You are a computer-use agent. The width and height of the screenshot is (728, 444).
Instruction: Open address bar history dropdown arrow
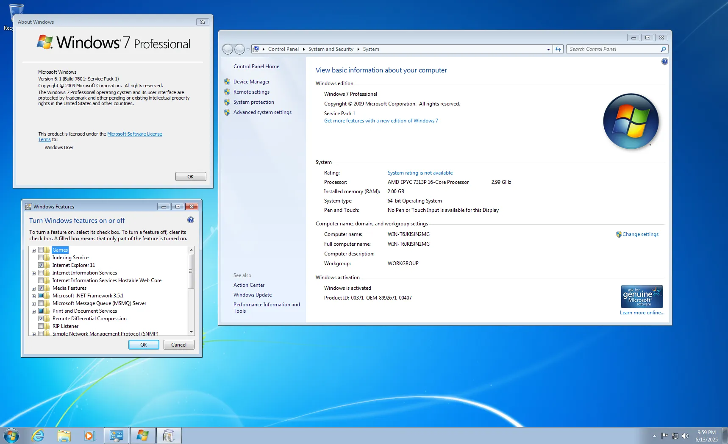[548, 49]
